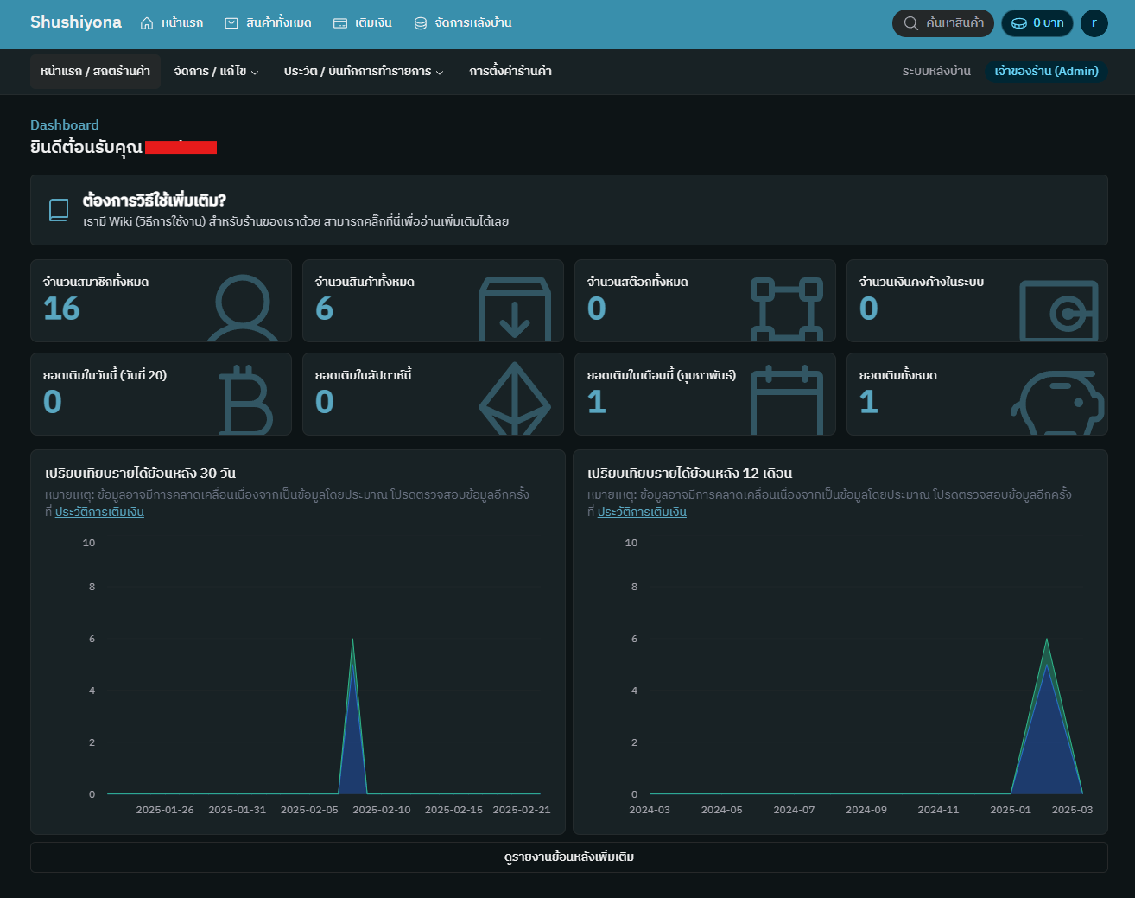The height and width of the screenshot is (898, 1135).
Task: Click the Ethereum icon in weekly top-up card
Action: pyautogui.click(x=515, y=399)
